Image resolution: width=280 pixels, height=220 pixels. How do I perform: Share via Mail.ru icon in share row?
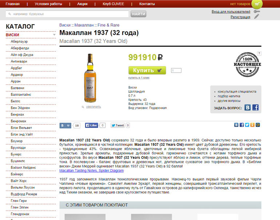258,125
